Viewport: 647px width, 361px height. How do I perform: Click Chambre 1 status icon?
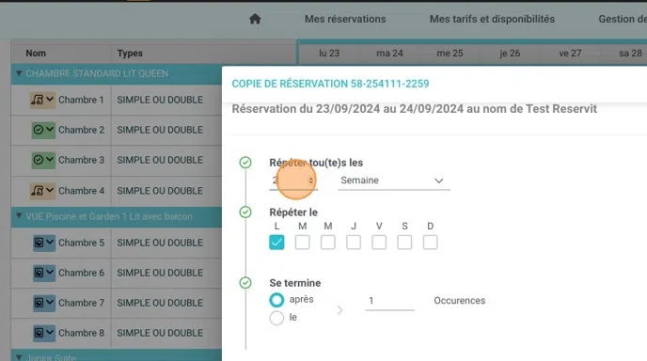pyautogui.click(x=38, y=100)
